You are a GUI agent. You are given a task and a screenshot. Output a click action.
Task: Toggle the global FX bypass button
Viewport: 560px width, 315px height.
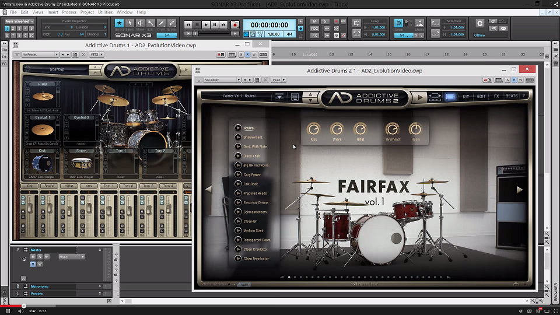pos(314,36)
